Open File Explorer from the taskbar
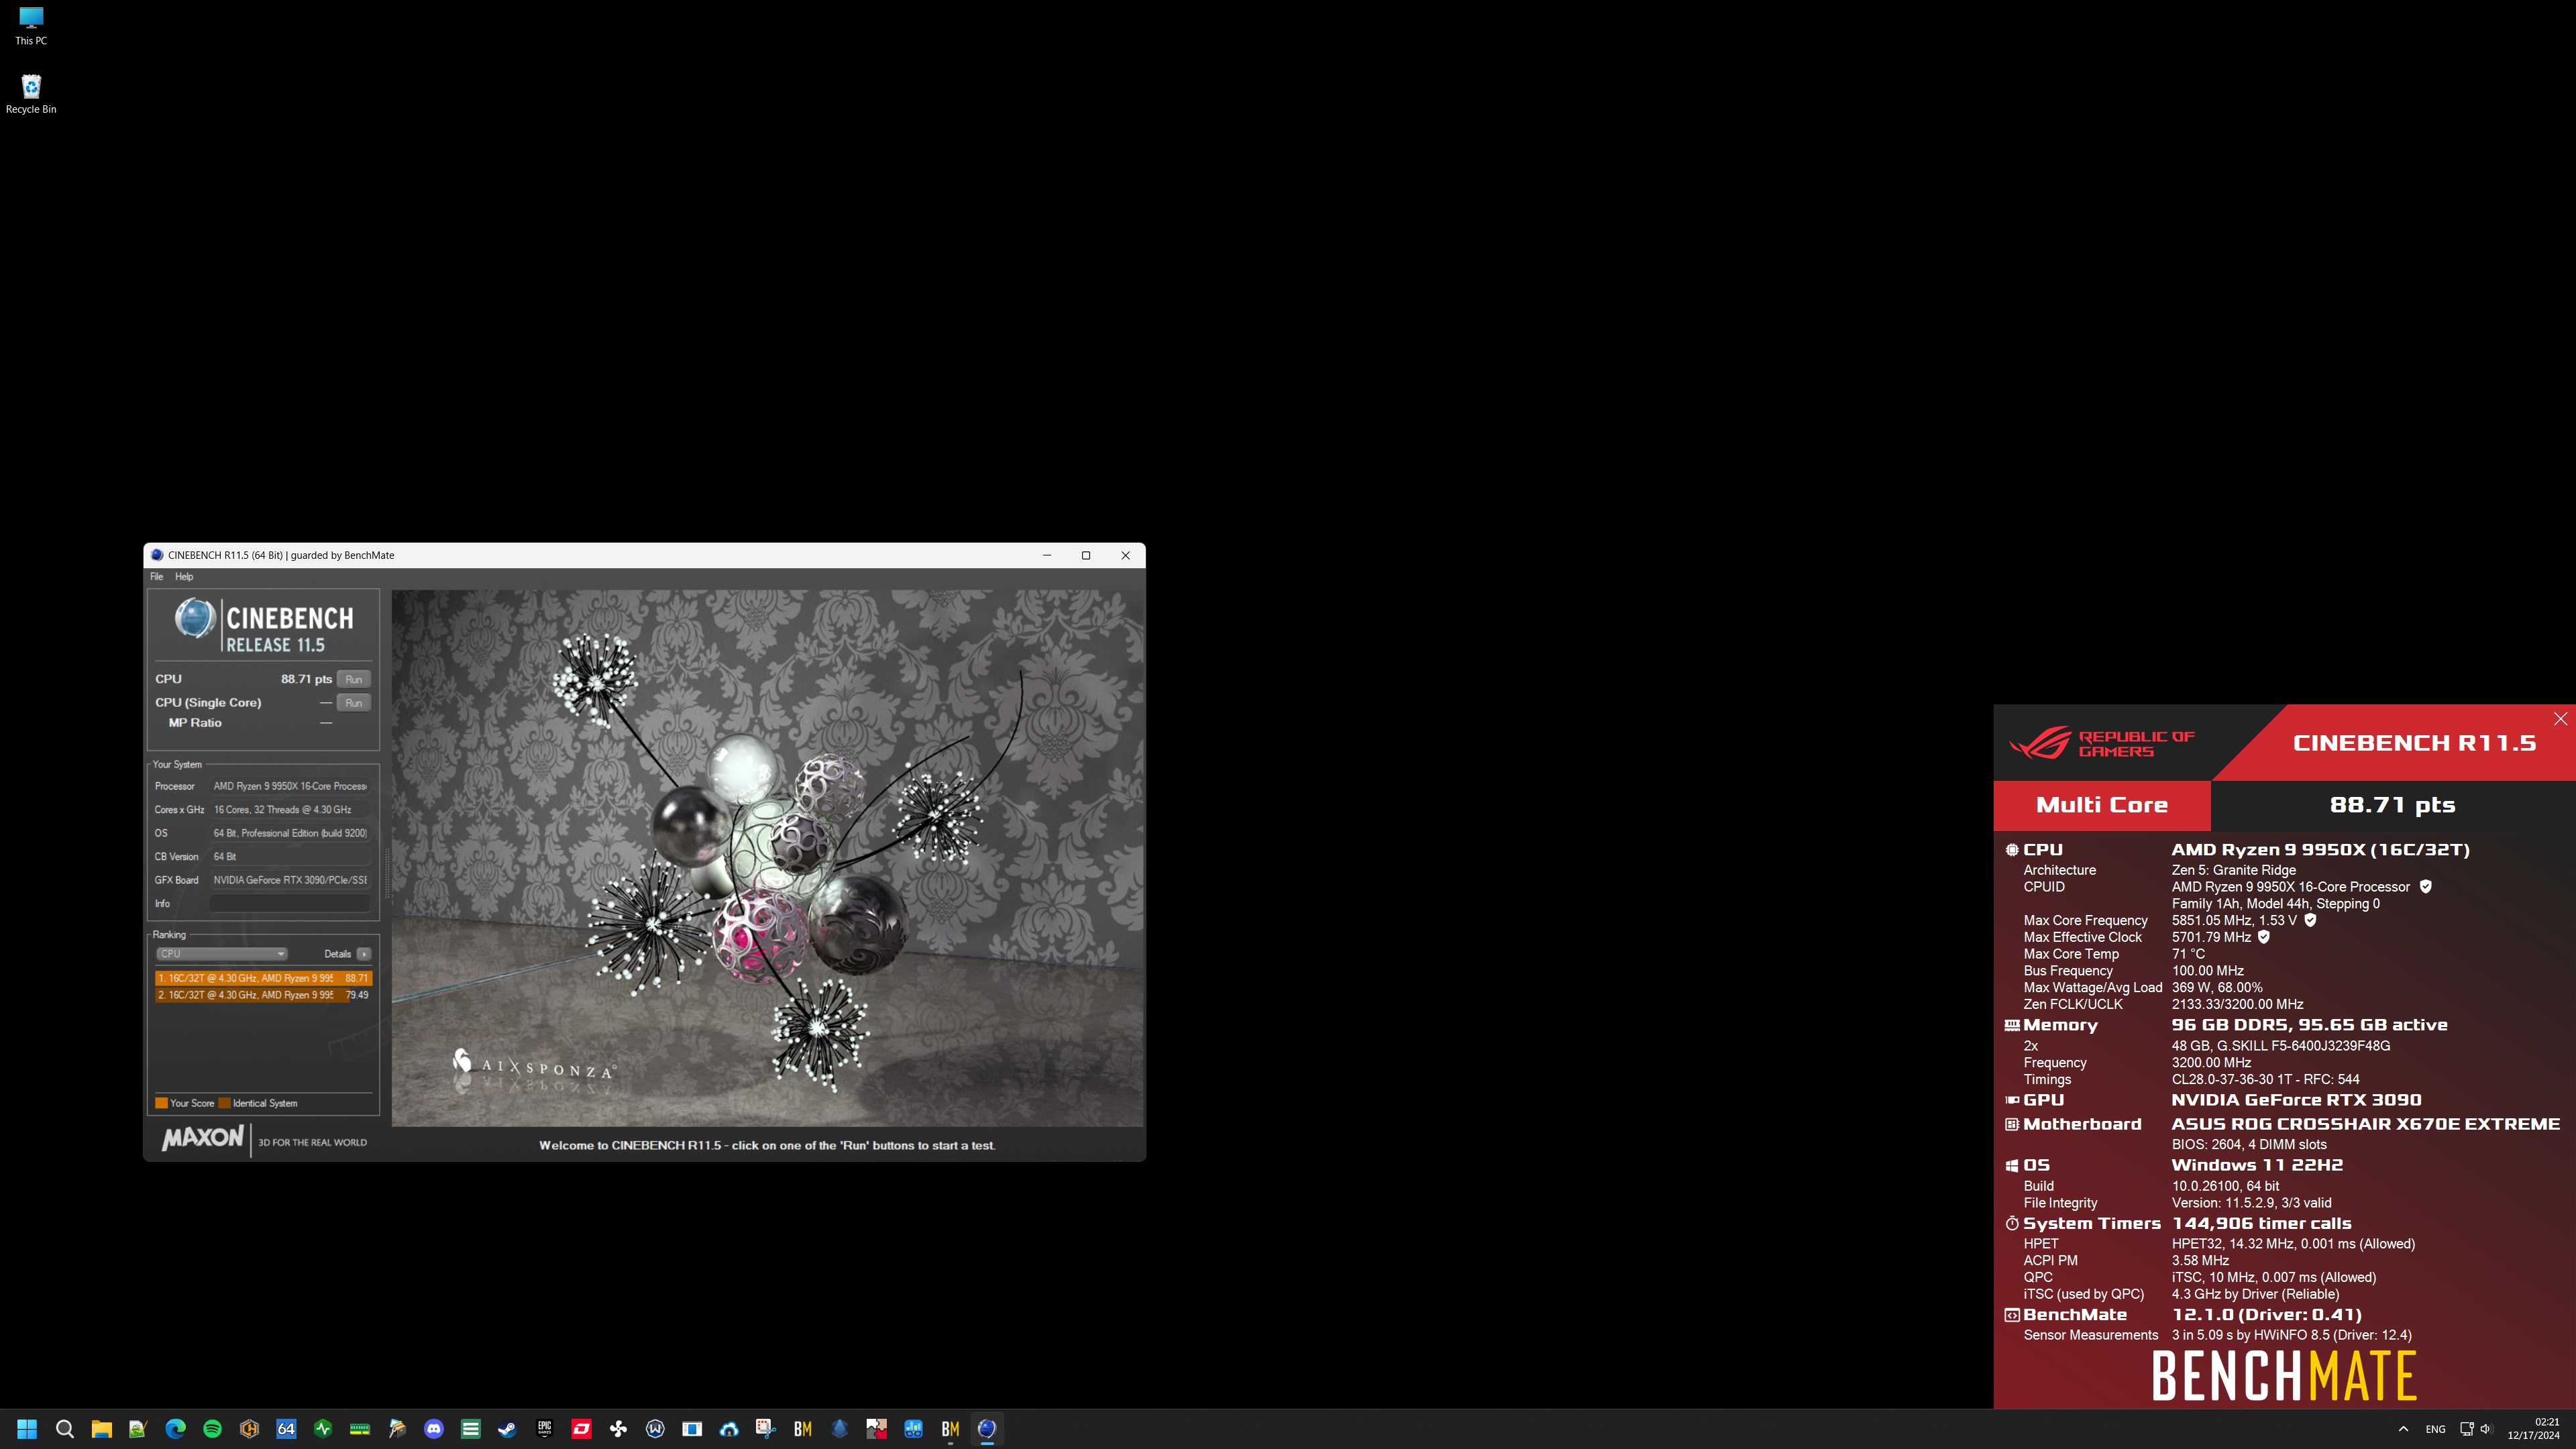 click(101, 1429)
